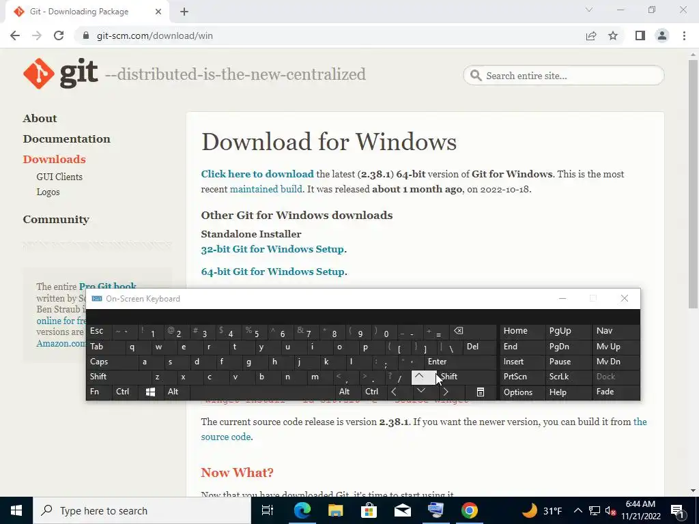Open the Chrome three-dot menu
The image size is (699, 524).
point(684,35)
